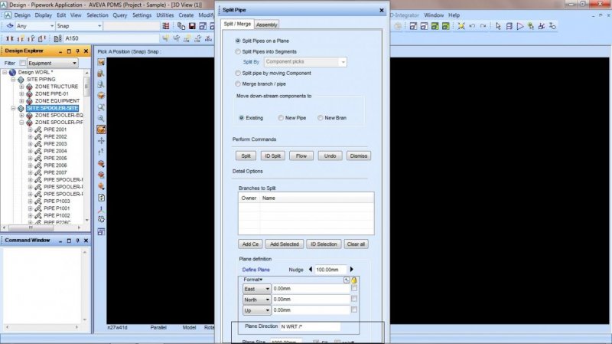Image resolution: width=612 pixels, height=344 pixels.
Task: Open the Display menu
Action: 43,15
